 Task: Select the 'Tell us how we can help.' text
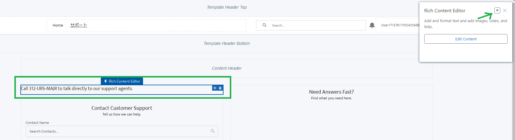[122, 114]
